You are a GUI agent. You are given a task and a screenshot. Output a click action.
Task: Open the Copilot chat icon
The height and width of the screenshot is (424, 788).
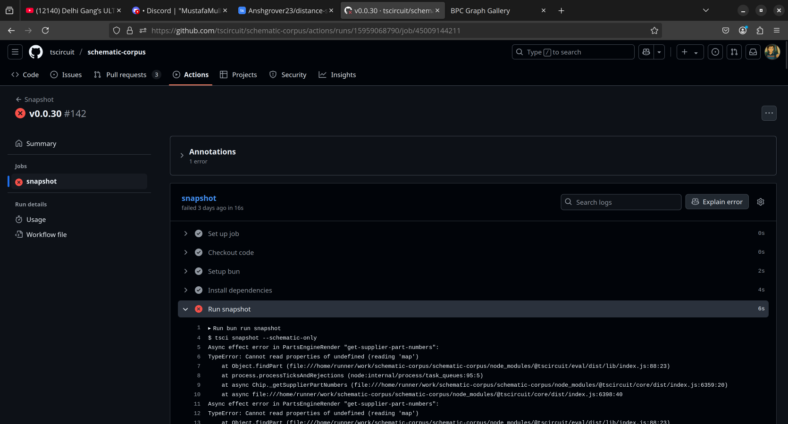(x=646, y=52)
